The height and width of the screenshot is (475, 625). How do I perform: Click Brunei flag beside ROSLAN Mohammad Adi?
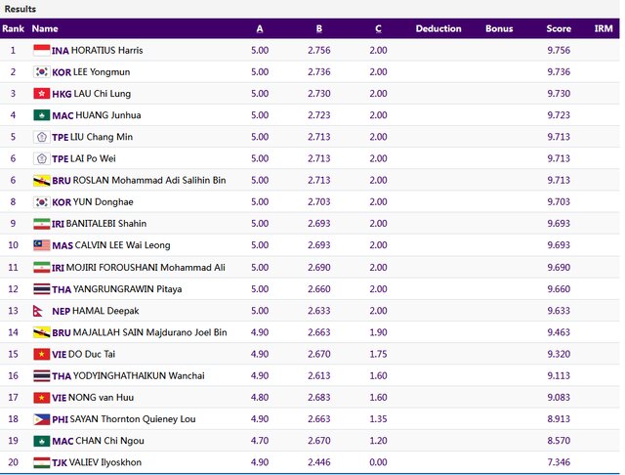pos(41,180)
